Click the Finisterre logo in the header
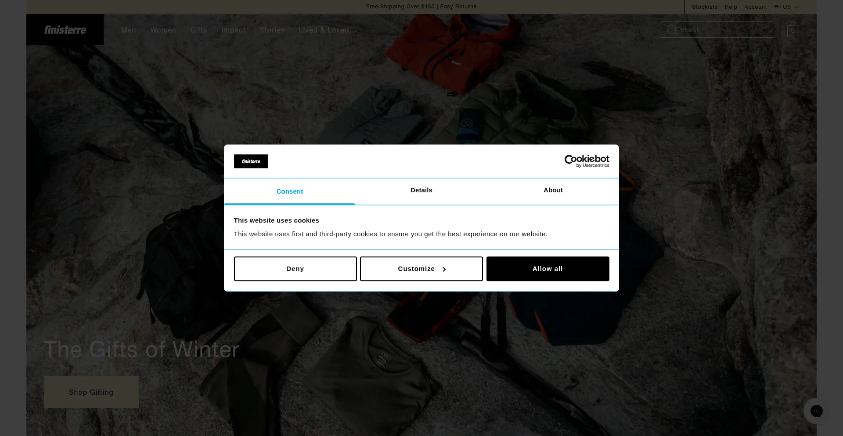 point(65,30)
